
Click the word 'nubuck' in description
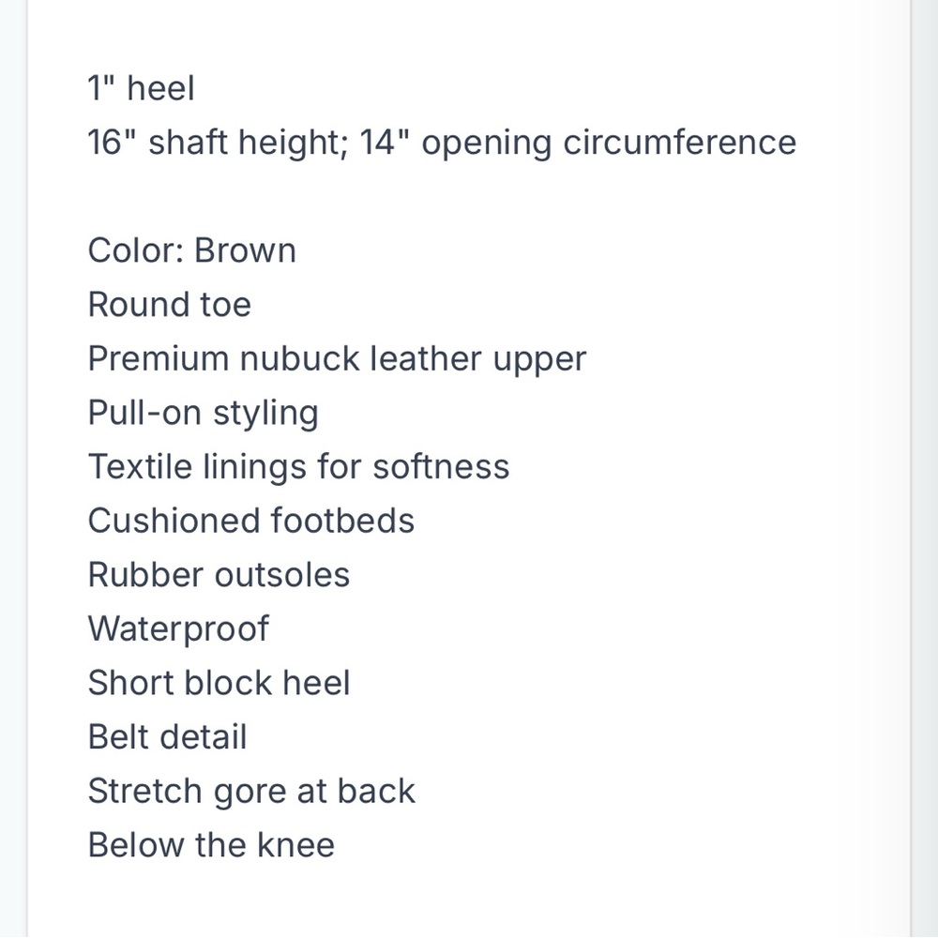click(300, 359)
